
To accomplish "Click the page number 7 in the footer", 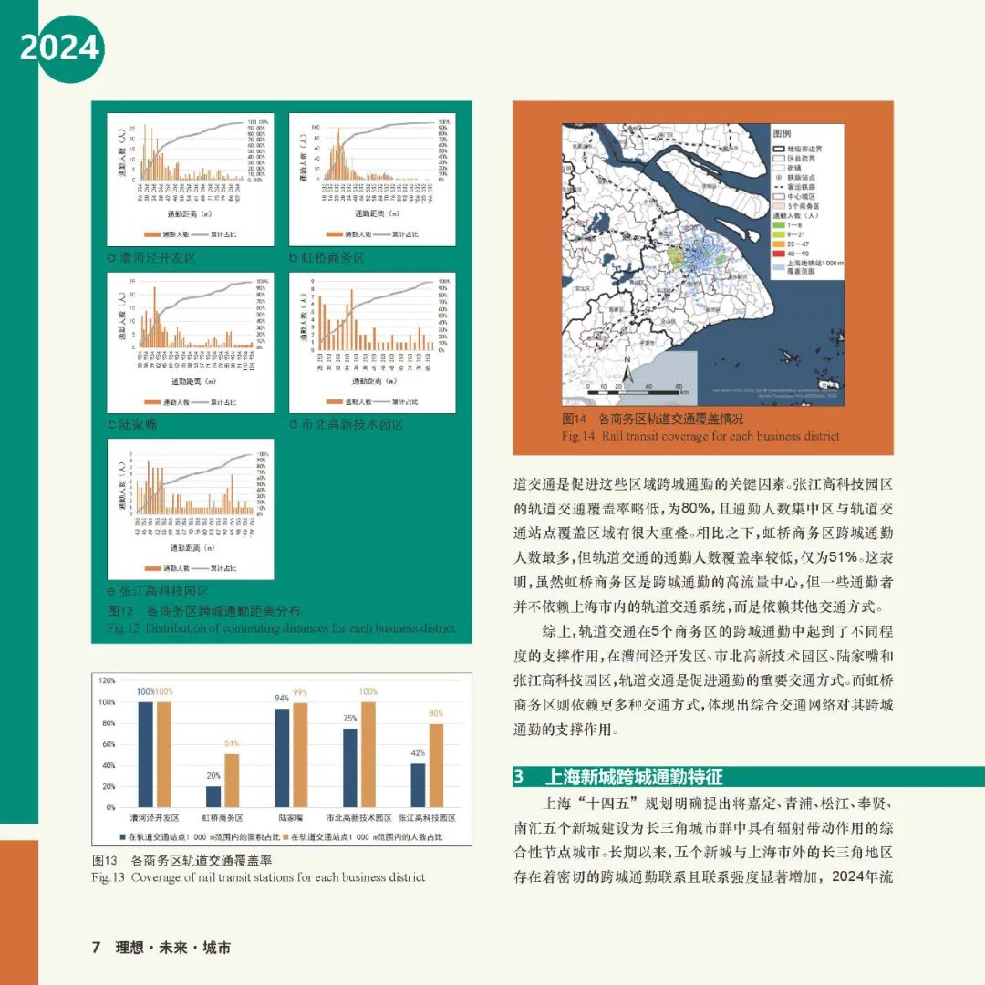I will coord(96,948).
